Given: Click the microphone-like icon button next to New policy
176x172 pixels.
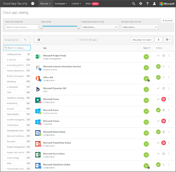Looking at the screenshot, I should 158,40.
